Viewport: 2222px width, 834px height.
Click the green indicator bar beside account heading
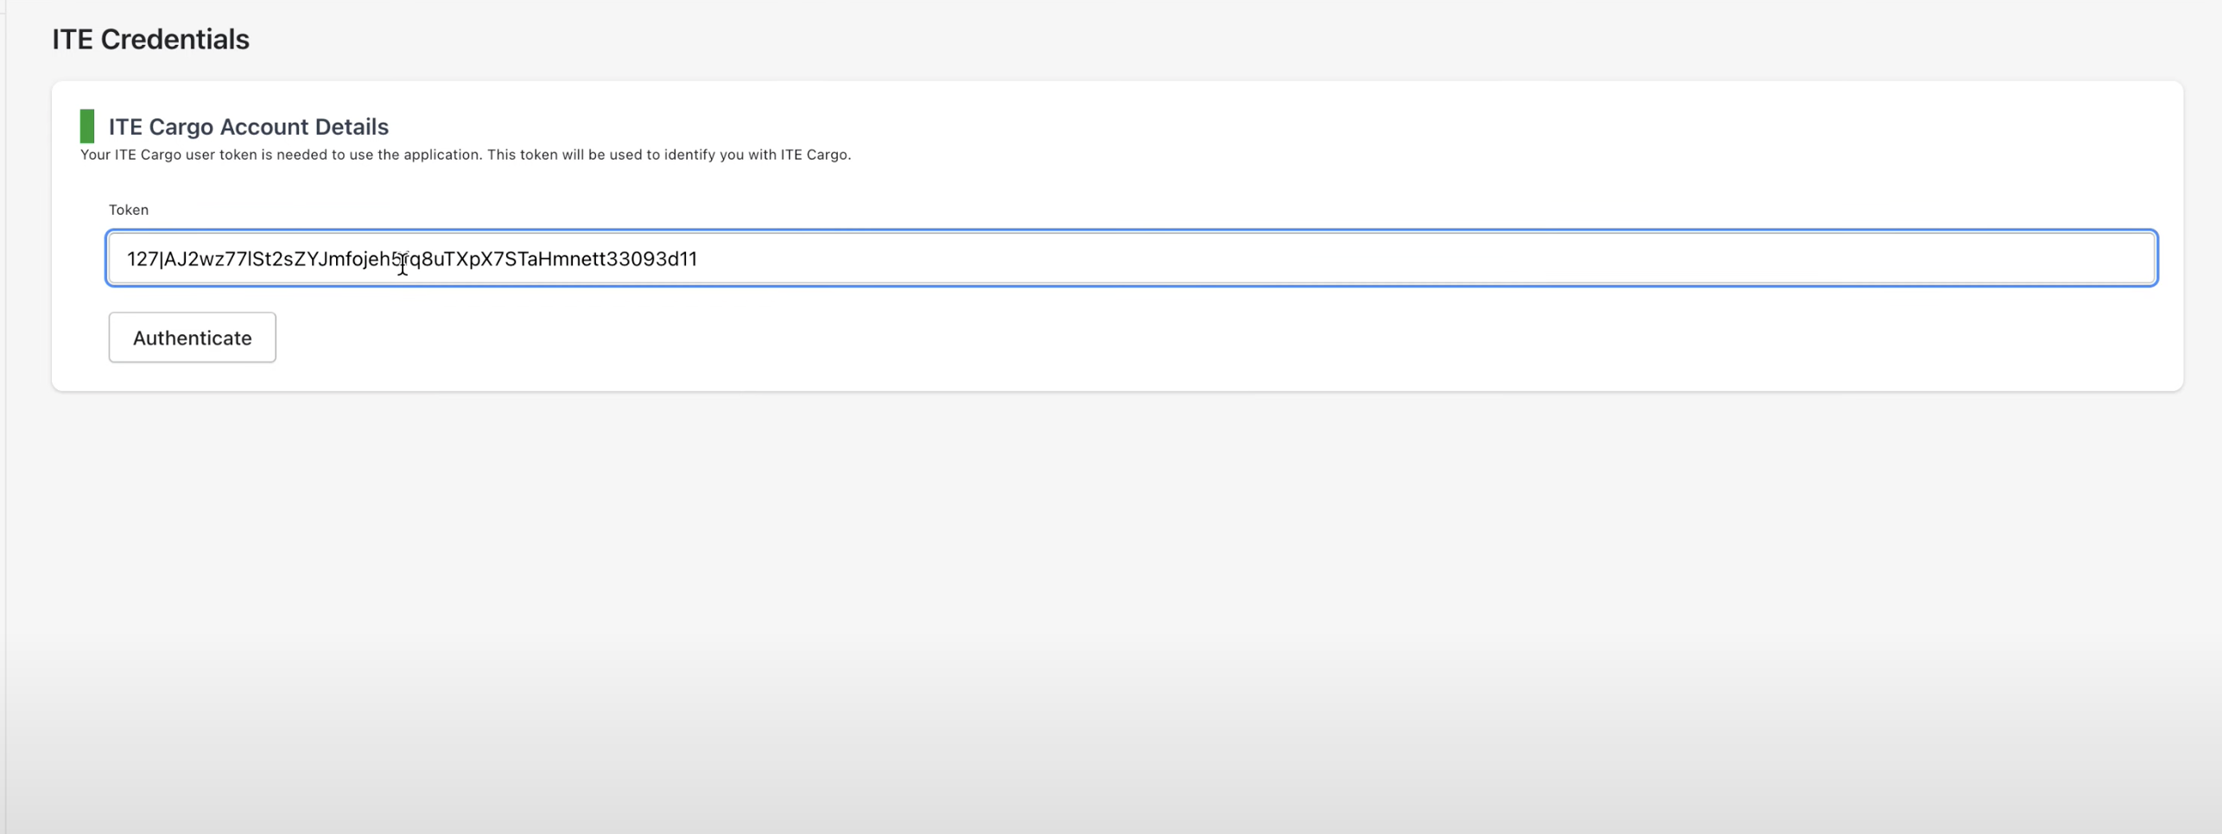[87, 126]
